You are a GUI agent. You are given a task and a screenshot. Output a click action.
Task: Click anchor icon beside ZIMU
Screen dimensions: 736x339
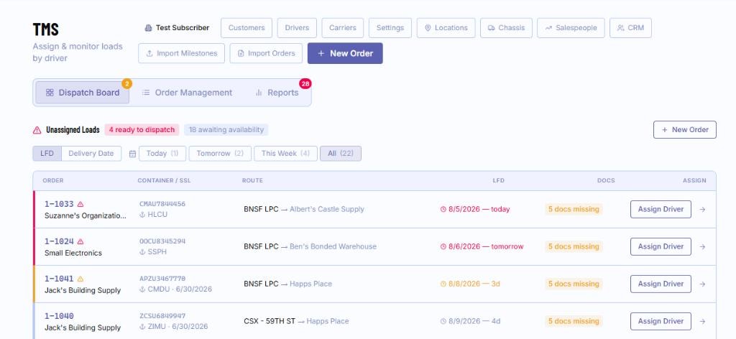[x=142, y=326]
